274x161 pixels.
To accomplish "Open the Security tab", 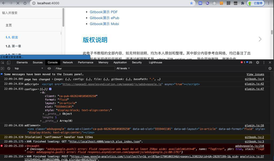I will click(137, 62).
